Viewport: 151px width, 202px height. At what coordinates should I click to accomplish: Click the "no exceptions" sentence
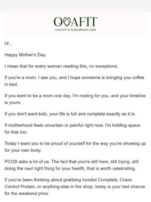point(61,66)
